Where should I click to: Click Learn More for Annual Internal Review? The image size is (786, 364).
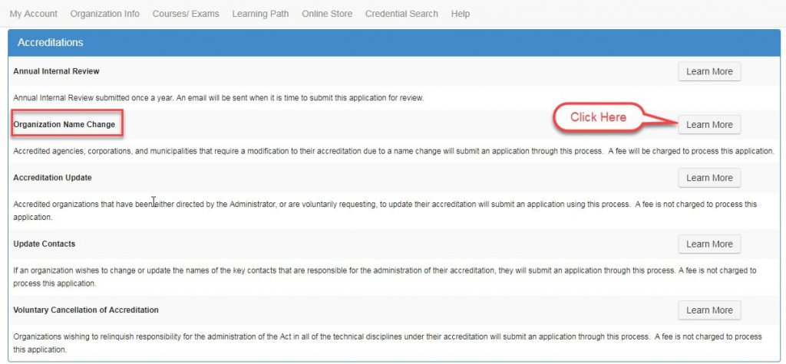(x=709, y=71)
